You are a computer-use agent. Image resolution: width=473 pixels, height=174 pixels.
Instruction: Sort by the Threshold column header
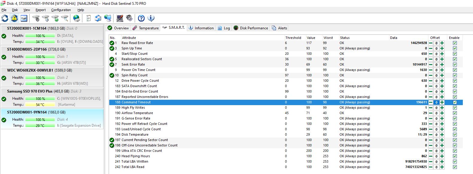(x=293, y=38)
